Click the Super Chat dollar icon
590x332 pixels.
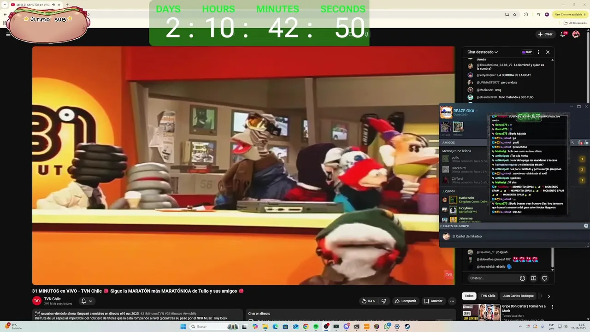[533, 278]
